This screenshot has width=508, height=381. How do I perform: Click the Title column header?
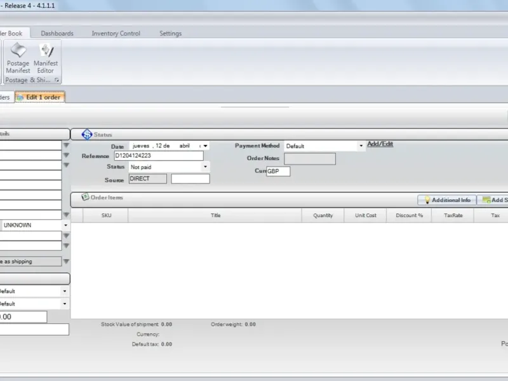(x=215, y=215)
